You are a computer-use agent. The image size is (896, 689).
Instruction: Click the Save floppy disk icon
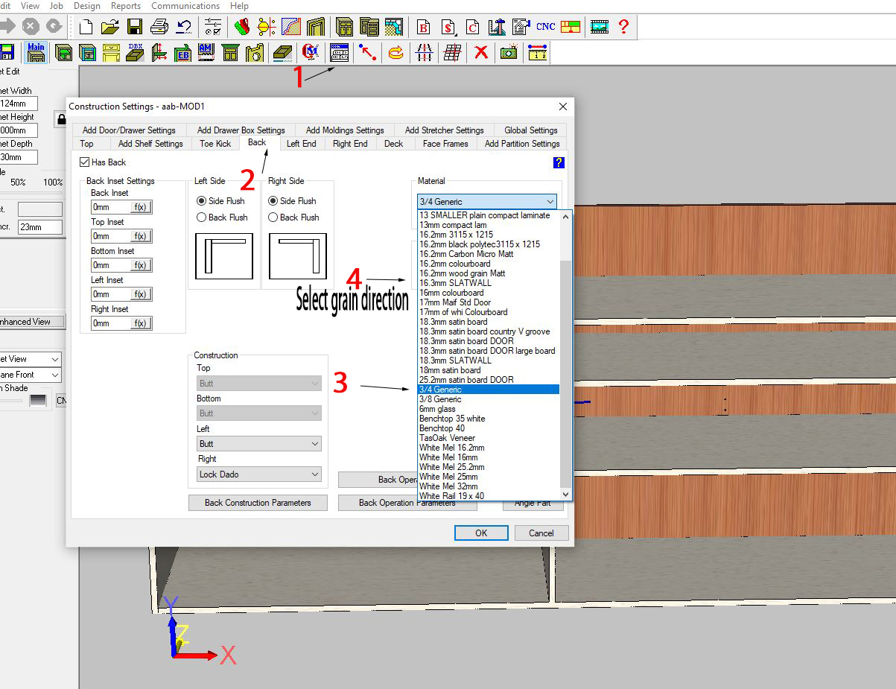tap(134, 28)
